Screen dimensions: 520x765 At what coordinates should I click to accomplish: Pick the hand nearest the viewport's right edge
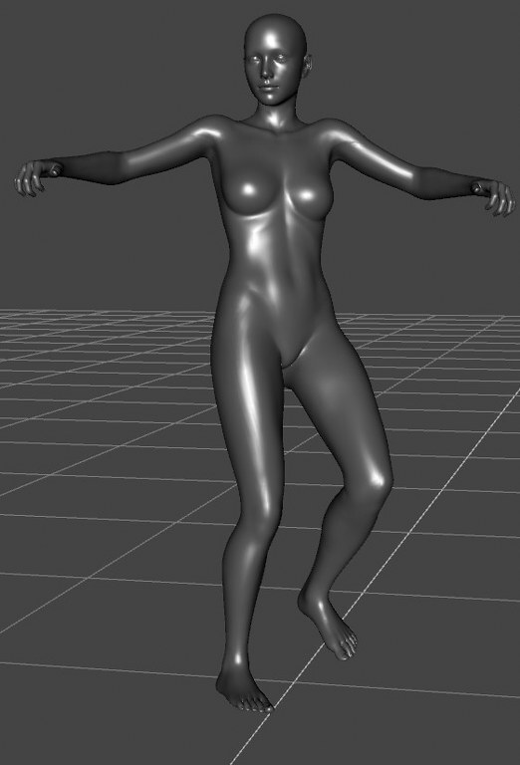coord(498,199)
